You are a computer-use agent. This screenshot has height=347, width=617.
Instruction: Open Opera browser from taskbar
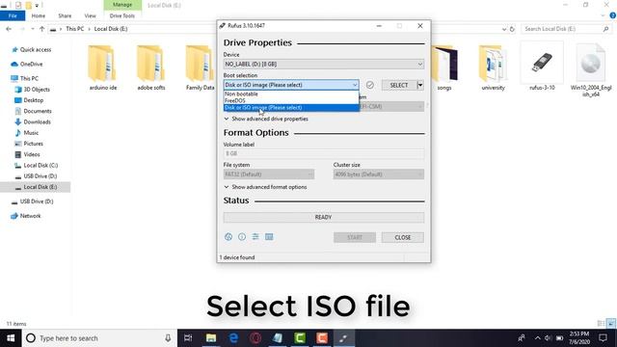[x=255, y=338]
